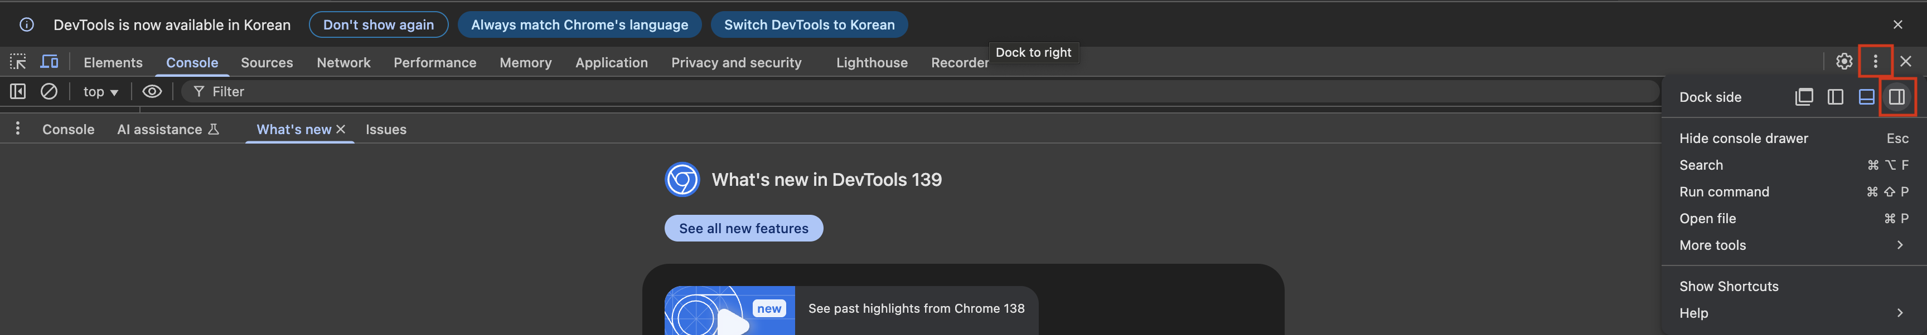Open the top JavaScript context dropdown
This screenshot has height=335, width=1927.
100,92
